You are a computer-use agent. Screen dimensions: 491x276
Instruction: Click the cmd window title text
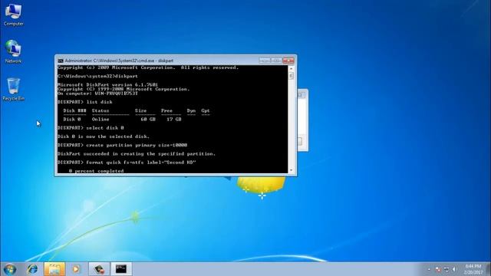[x=119, y=61]
